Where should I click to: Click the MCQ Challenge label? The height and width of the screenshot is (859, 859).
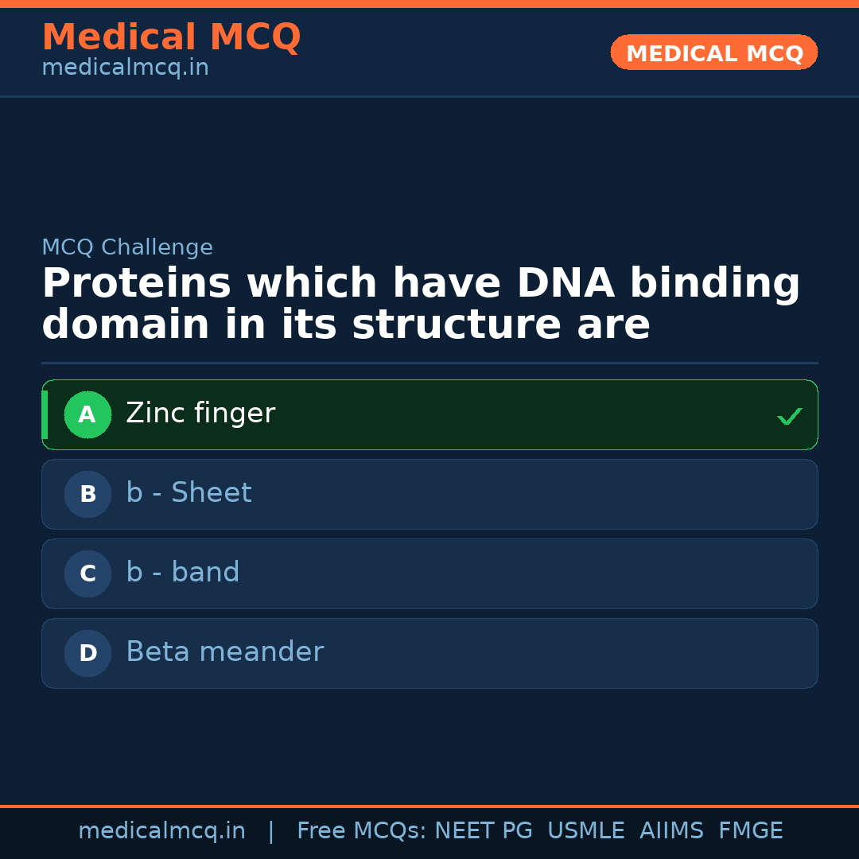[x=127, y=247]
